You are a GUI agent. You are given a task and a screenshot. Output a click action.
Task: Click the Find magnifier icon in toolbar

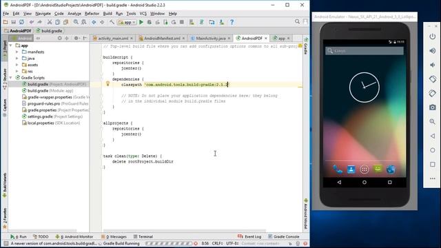[x=76, y=22]
